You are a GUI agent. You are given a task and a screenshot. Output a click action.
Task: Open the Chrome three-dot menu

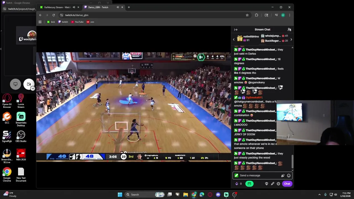(290, 15)
